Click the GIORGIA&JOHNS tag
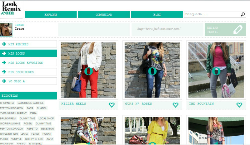Image resolution: width=250 pixels, height=145 pixels. click(x=10, y=123)
